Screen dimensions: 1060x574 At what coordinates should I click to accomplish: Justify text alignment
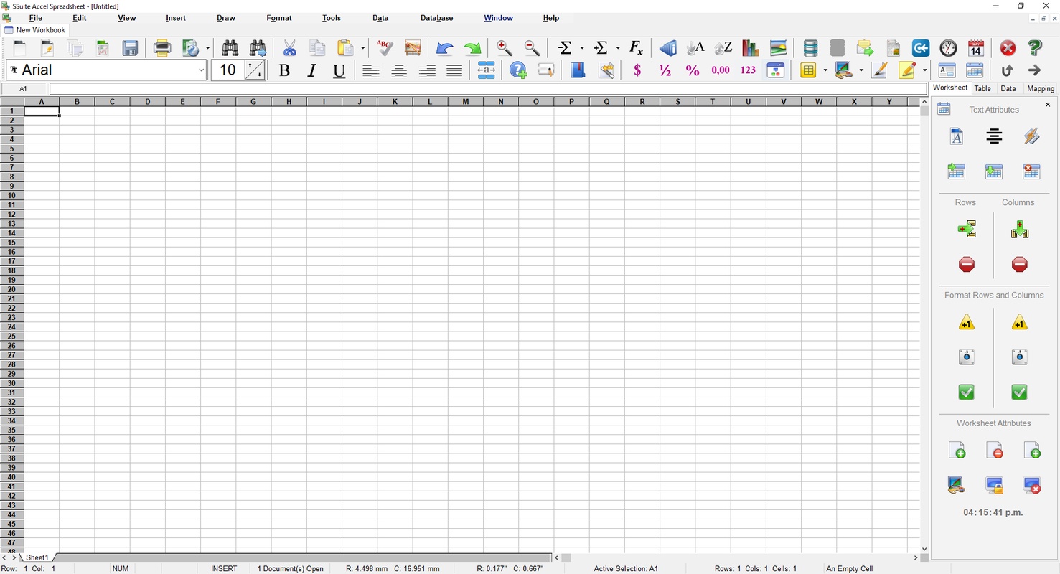(454, 70)
